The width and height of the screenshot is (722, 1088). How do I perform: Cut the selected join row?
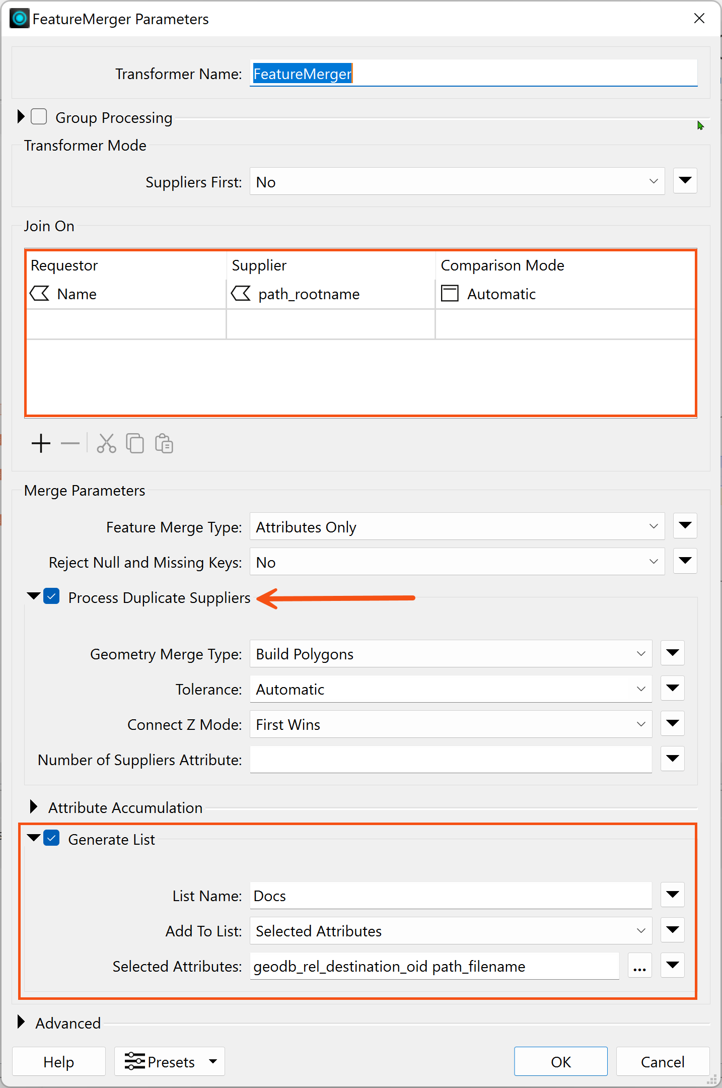pyautogui.click(x=106, y=444)
